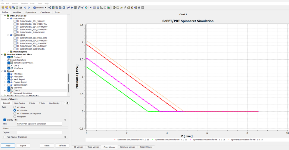Uncheck the Wireframe visibility checkbox
The image size is (289, 150).
(x=9, y=68)
